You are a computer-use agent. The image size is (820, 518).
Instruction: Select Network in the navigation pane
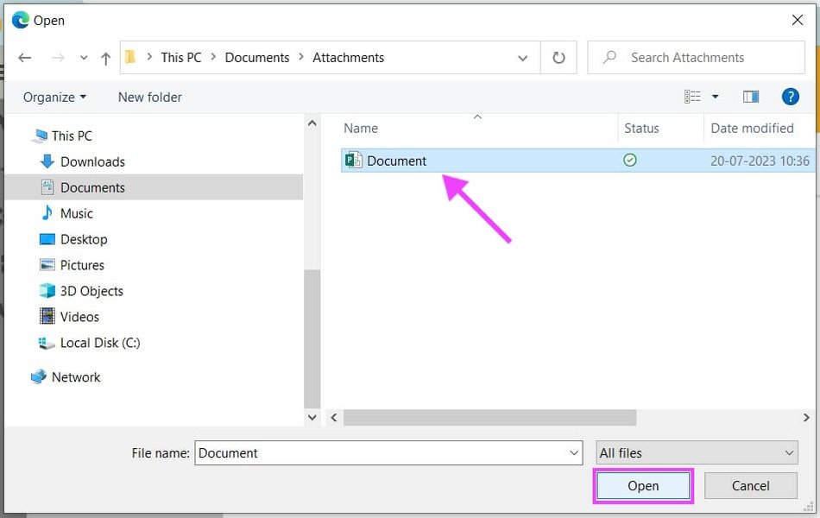[x=76, y=377]
